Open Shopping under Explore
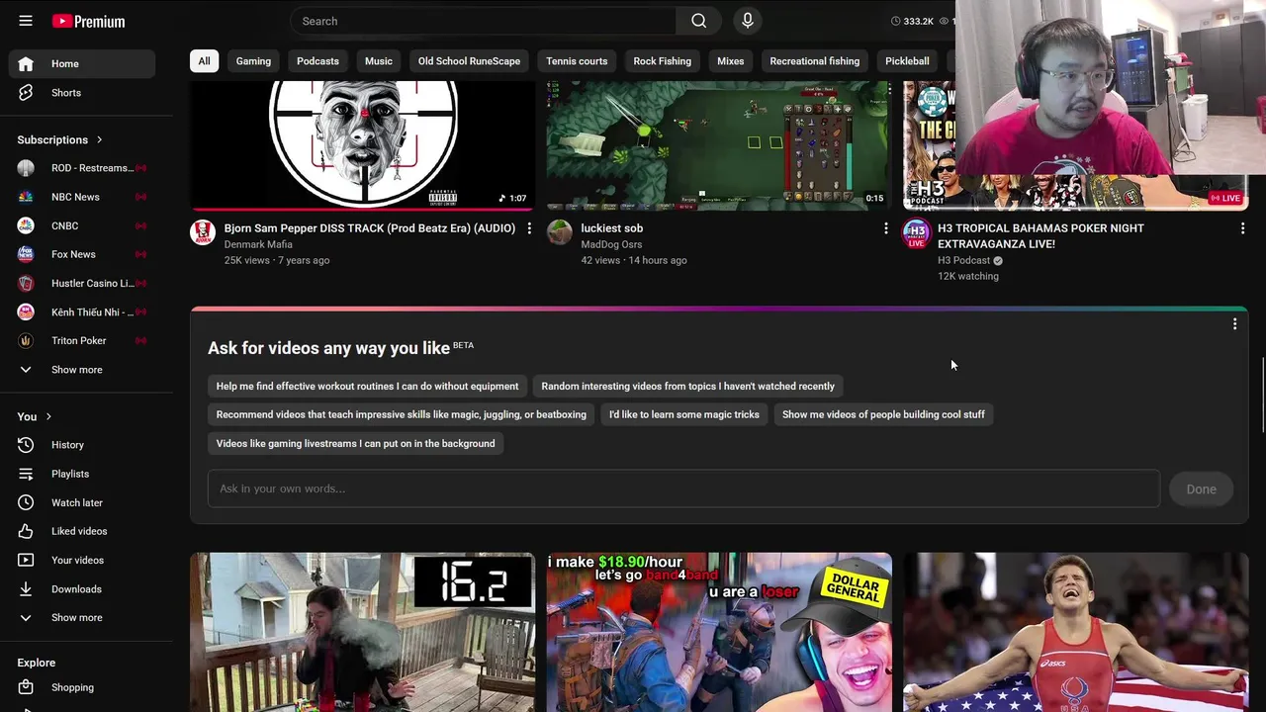The height and width of the screenshot is (712, 1266). click(82, 687)
